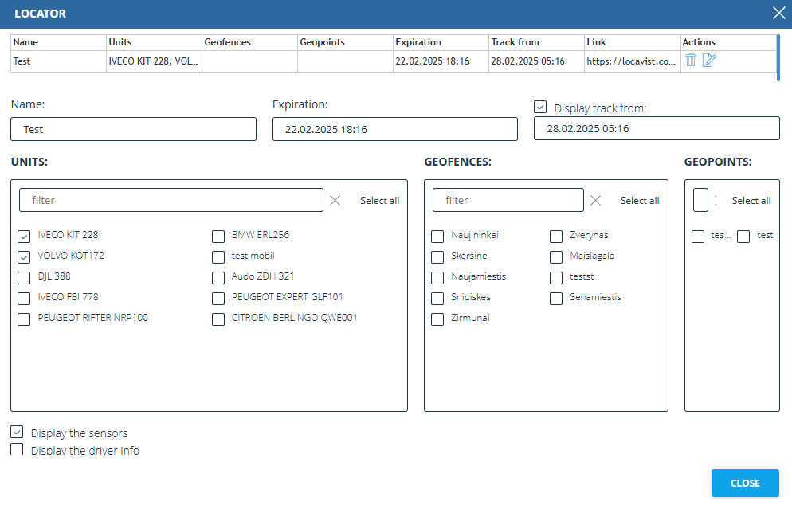Enable the Naujininkai geofence checkbox

pos(437,236)
